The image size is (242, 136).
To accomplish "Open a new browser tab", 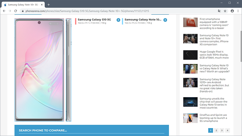I will pos(49,5).
